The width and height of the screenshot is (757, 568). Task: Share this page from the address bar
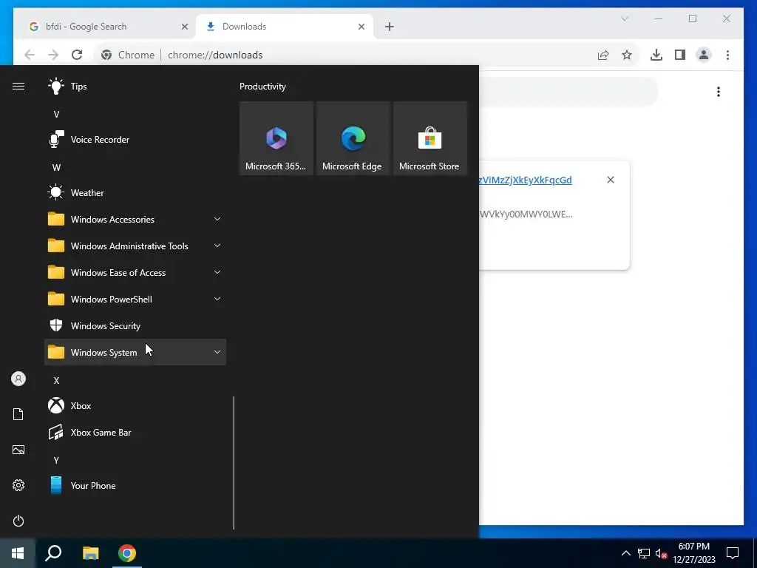[603, 55]
